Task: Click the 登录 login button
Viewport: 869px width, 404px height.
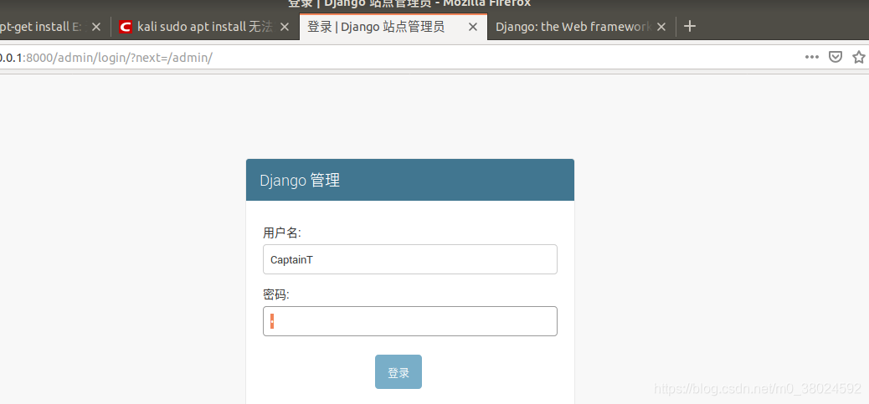Action: tap(399, 372)
